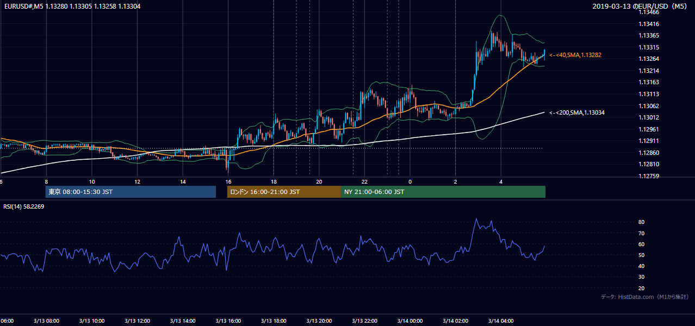This screenshot has width=695, height=326.
Task: Click the RSI scale value 80
Action: pyautogui.click(x=642, y=222)
